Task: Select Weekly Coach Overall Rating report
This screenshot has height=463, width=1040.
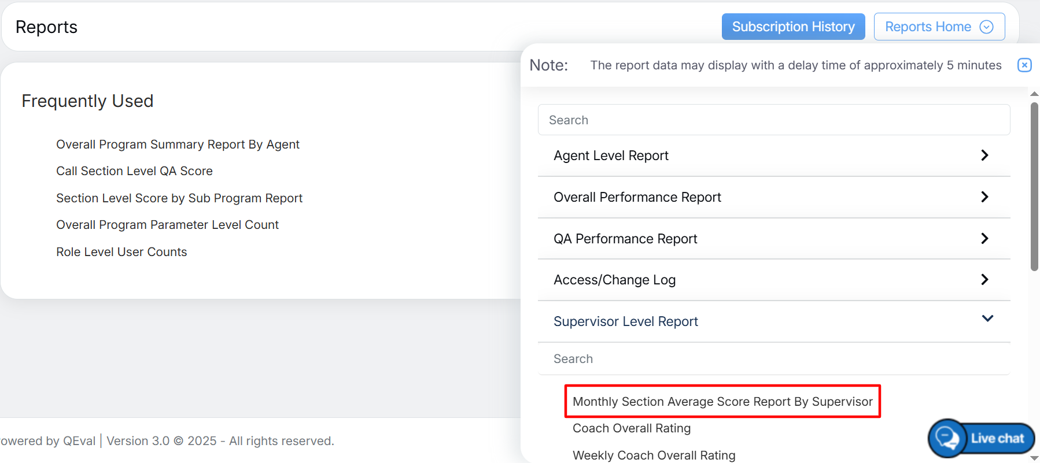Action: point(654,455)
